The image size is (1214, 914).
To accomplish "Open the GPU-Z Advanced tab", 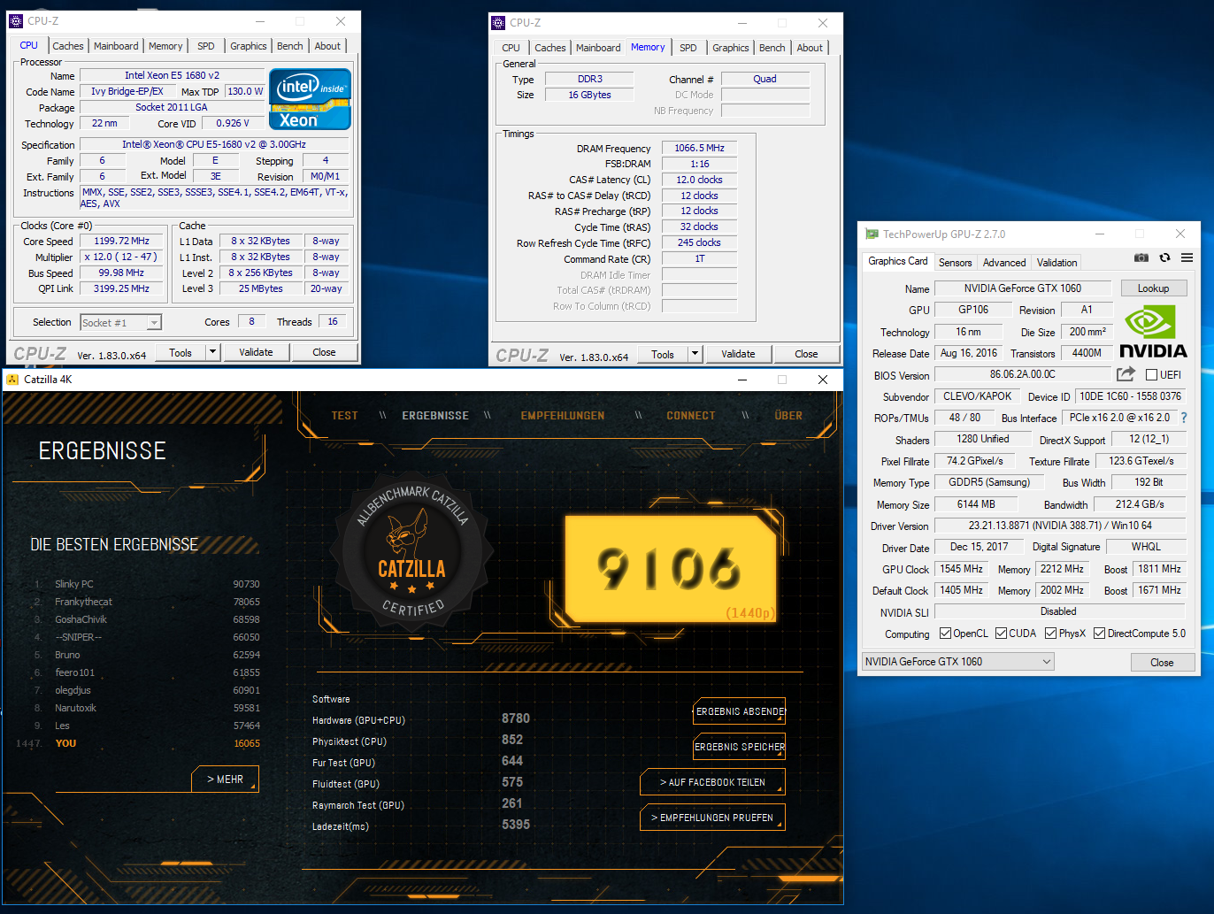I will 1004,263.
